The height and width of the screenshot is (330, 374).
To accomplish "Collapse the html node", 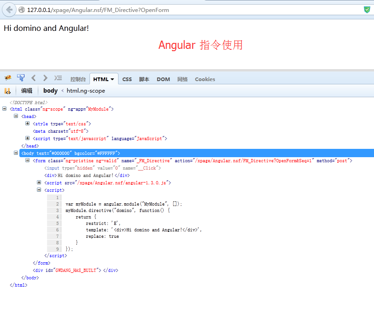I will [x=4, y=109].
